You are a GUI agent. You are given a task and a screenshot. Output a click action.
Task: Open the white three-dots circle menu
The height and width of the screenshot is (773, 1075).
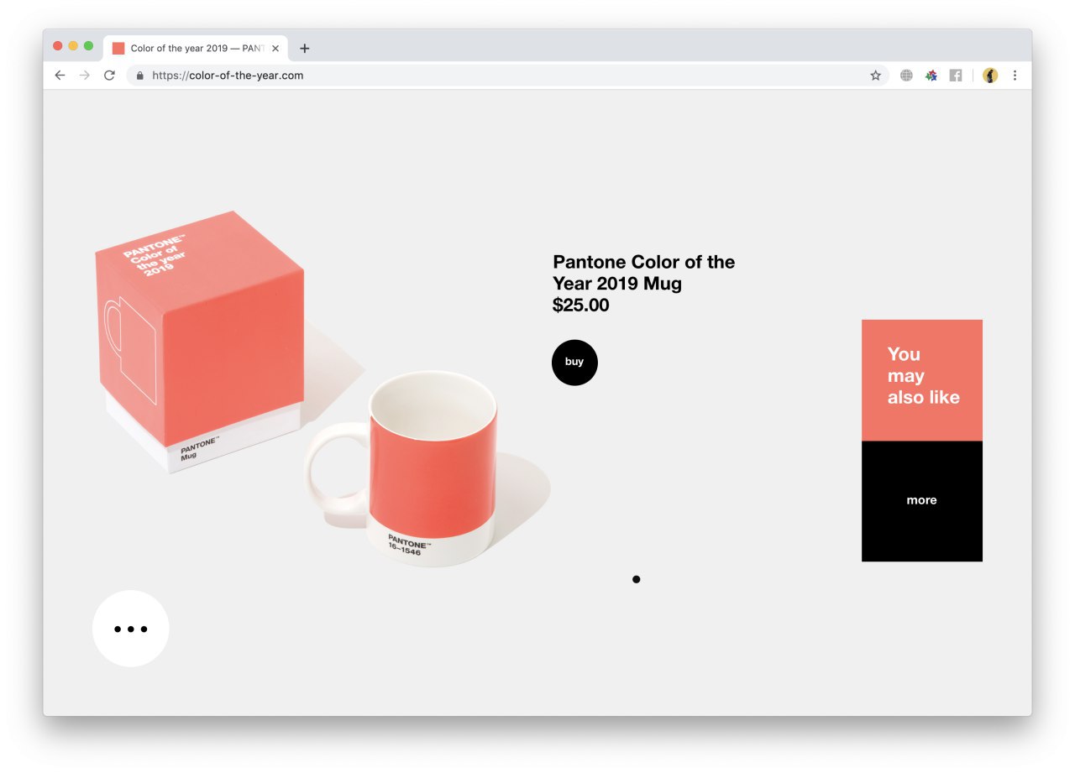pyautogui.click(x=131, y=629)
